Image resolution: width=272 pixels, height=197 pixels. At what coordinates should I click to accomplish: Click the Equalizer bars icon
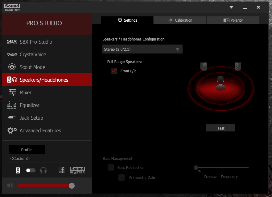[x=12, y=105]
